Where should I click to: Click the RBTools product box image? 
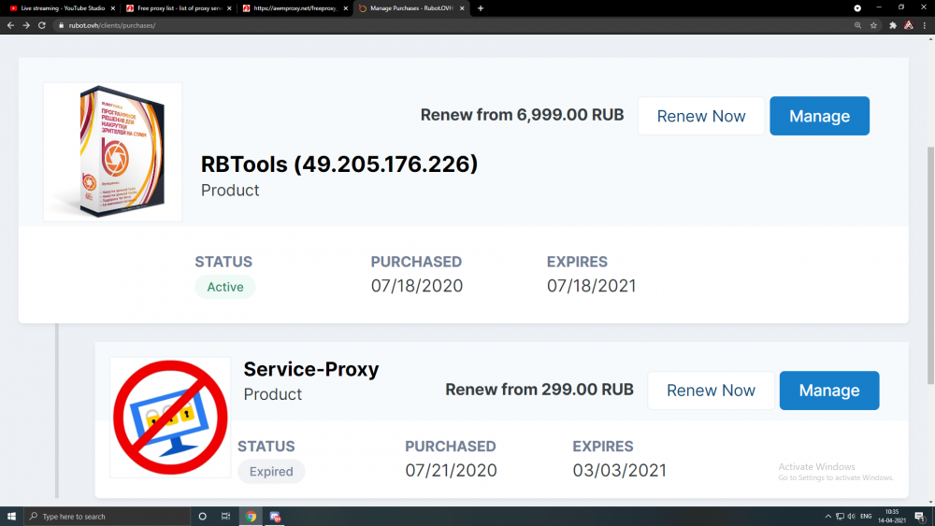click(x=112, y=151)
